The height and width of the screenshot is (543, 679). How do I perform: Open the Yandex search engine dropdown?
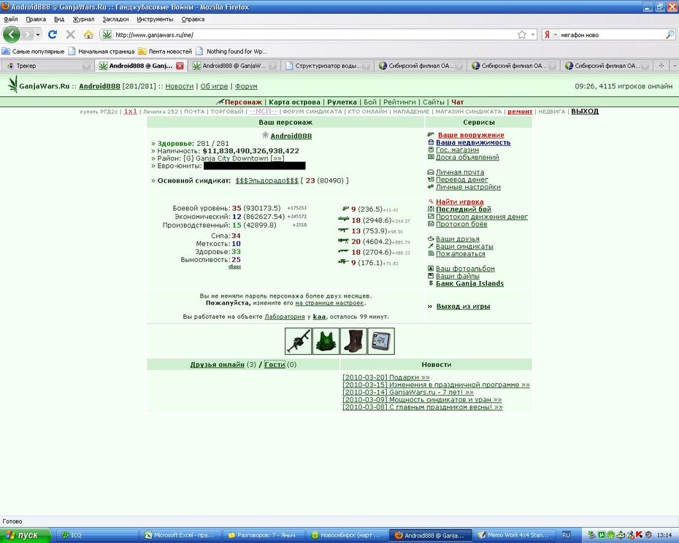pyautogui.click(x=556, y=34)
